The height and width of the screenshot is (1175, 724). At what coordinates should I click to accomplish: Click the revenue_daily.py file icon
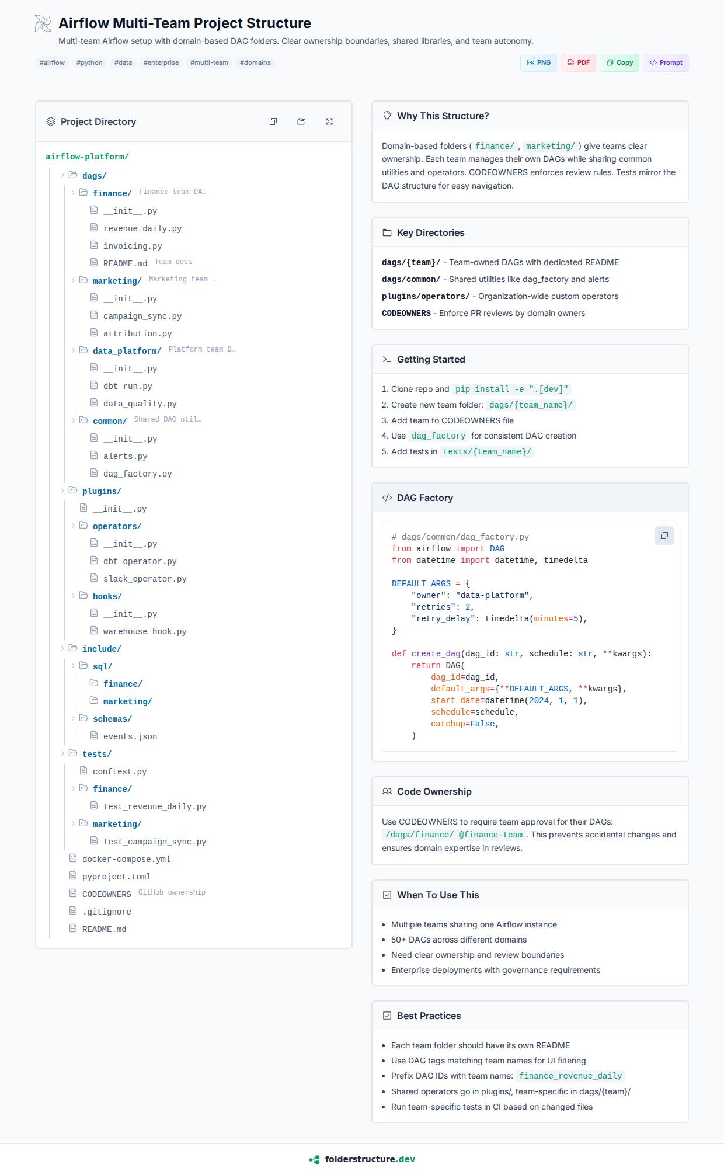94,228
